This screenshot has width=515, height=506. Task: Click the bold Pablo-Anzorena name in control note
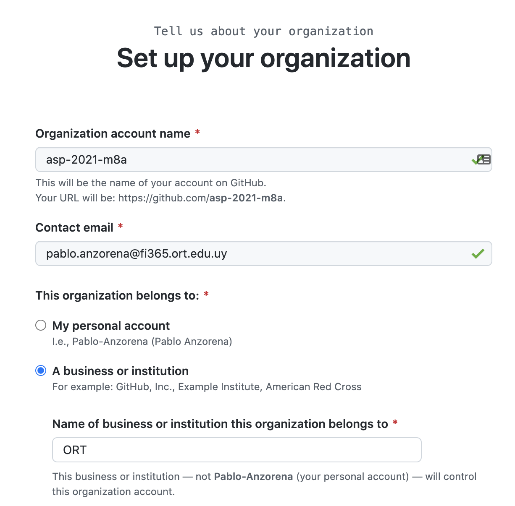(x=253, y=477)
